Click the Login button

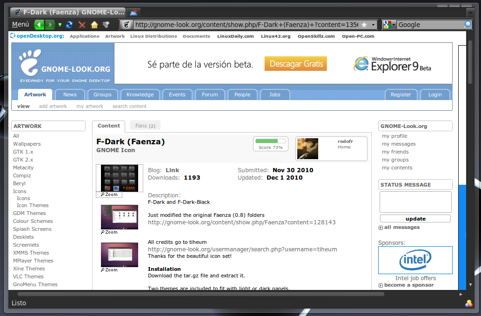click(x=434, y=94)
